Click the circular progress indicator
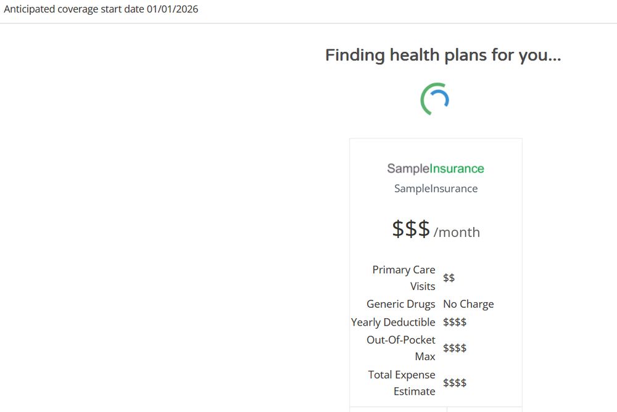 (x=434, y=97)
